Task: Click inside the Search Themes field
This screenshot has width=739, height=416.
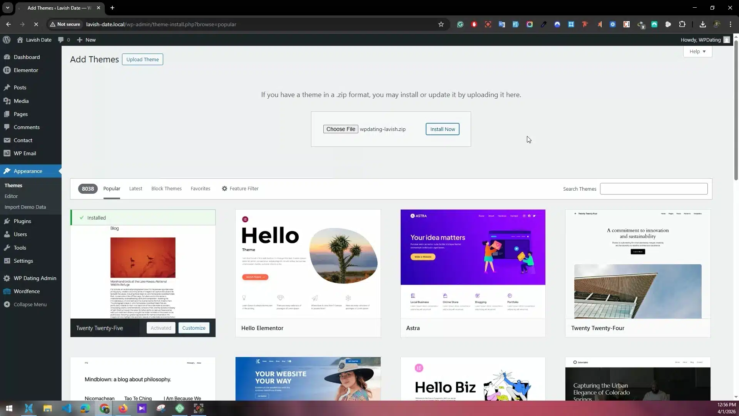Action: click(654, 189)
